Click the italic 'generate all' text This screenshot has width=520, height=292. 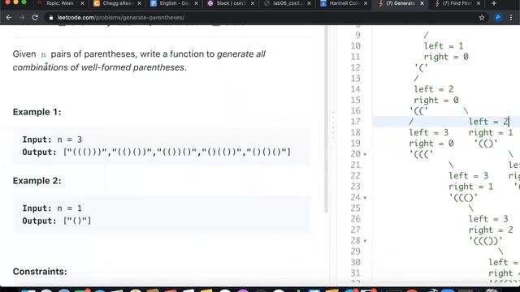coord(241,54)
